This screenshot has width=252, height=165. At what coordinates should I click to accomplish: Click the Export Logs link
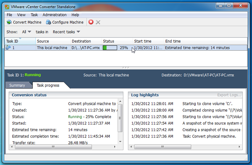coord(229,95)
